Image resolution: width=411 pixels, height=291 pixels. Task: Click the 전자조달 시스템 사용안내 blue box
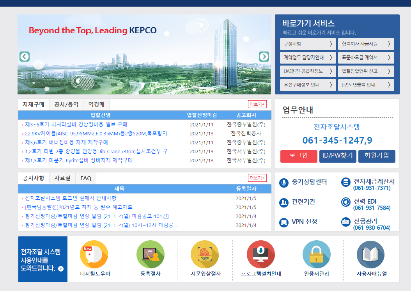(43, 259)
